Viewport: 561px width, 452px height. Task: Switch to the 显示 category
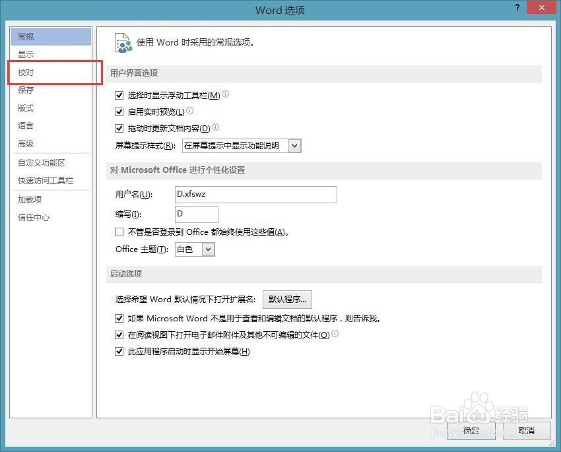(x=51, y=54)
